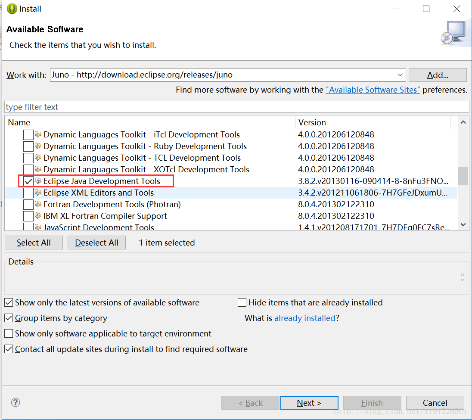Image resolution: width=472 pixels, height=420 pixels.
Task: Click the Cancel button
Action: click(x=435, y=403)
